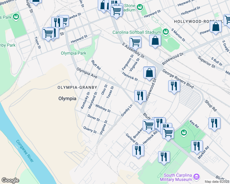Open the restaurant marker below Garland St
The image size is (230, 184).
click(x=138, y=151)
